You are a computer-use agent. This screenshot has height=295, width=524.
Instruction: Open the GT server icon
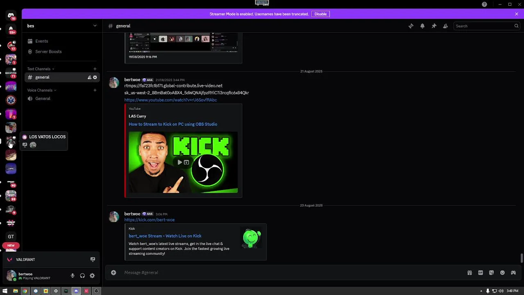coord(11,236)
